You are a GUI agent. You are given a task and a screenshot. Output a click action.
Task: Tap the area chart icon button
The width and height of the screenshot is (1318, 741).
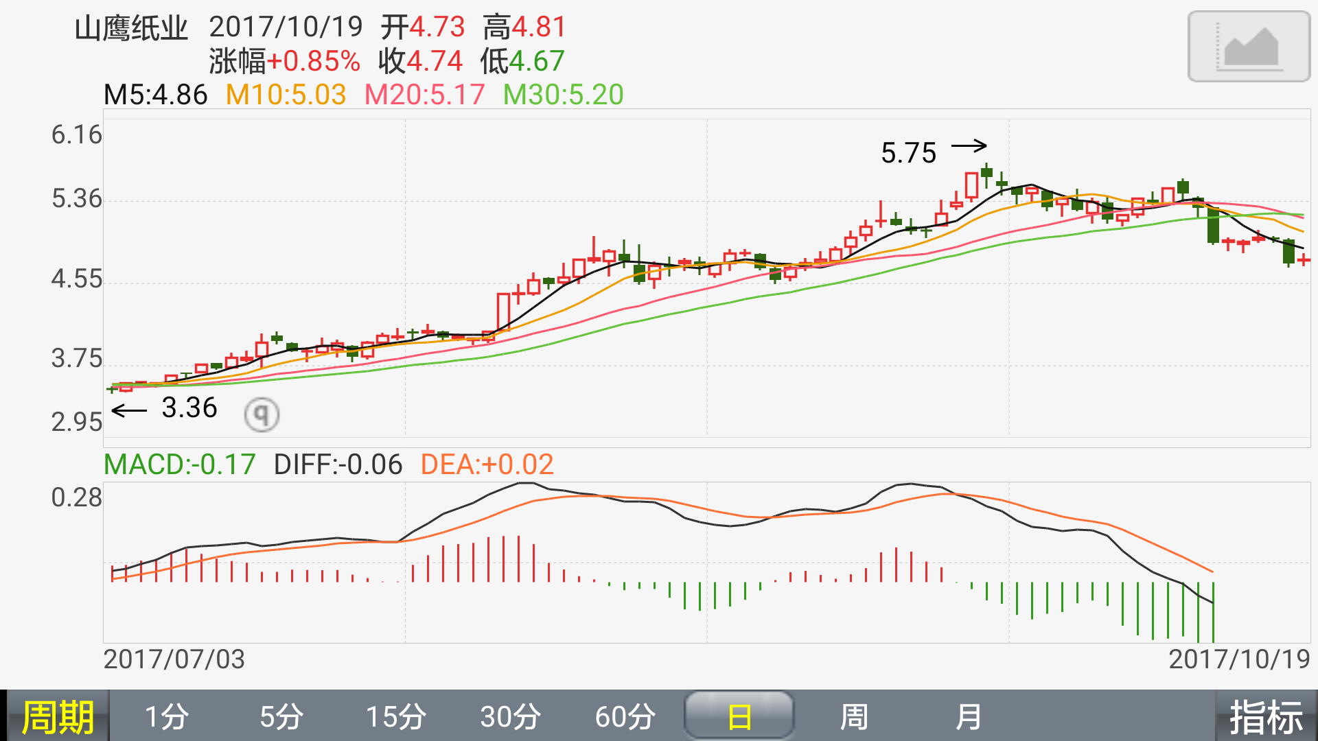click(x=1249, y=47)
